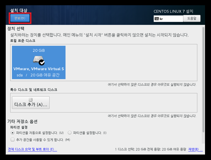The image size is (211, 160).
Task: Click the 완료(D) done button
Action: tap(20, 18)
